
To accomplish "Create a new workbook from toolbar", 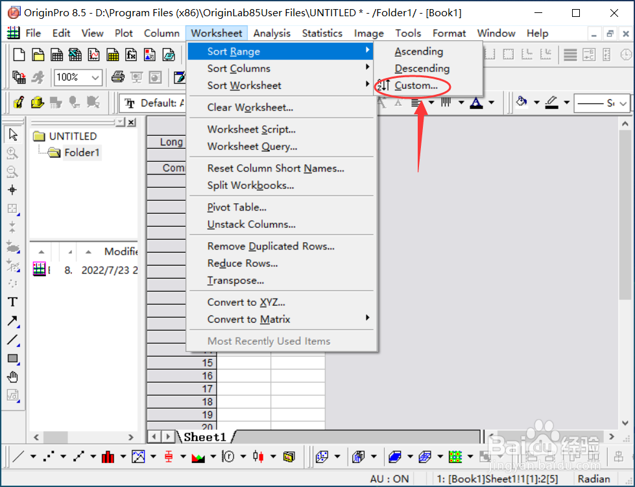I will tap(56, 55).
